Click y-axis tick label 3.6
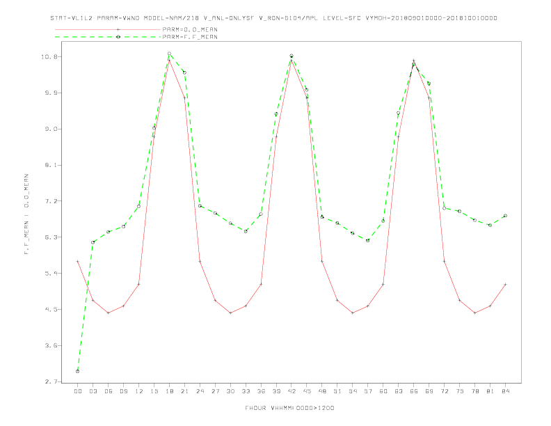The image size is (551, 426). tap(51, 345)
